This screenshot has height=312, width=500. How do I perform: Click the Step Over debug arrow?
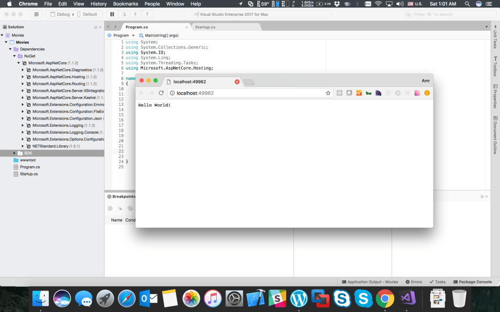(124, 14)
